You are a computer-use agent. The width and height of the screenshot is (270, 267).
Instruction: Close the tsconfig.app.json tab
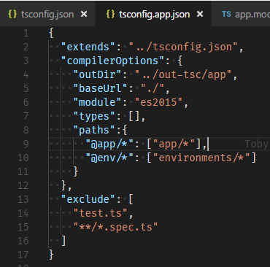(200, 15)
